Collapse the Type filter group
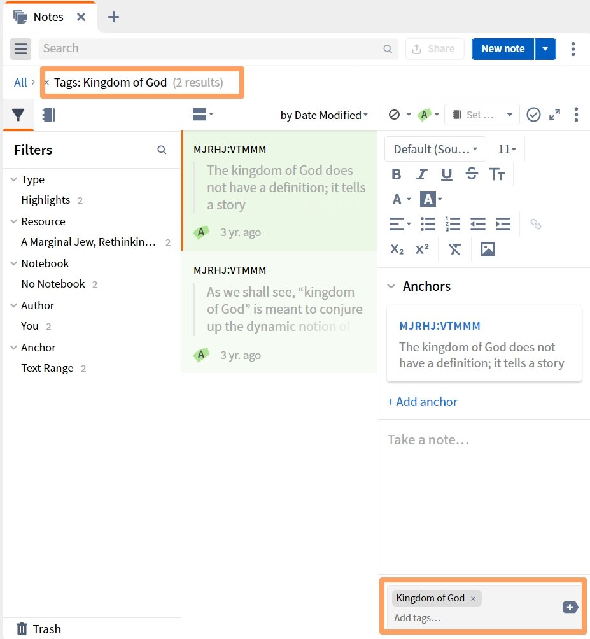This screenshot has width=590, height=639. (x=13, y=179)
